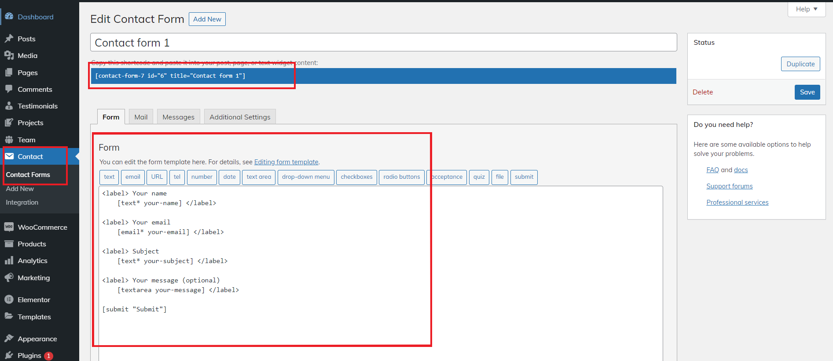Insert a text tag
Image resolution: width=833 pixels, height=361 pixels.
click(109, 177)
